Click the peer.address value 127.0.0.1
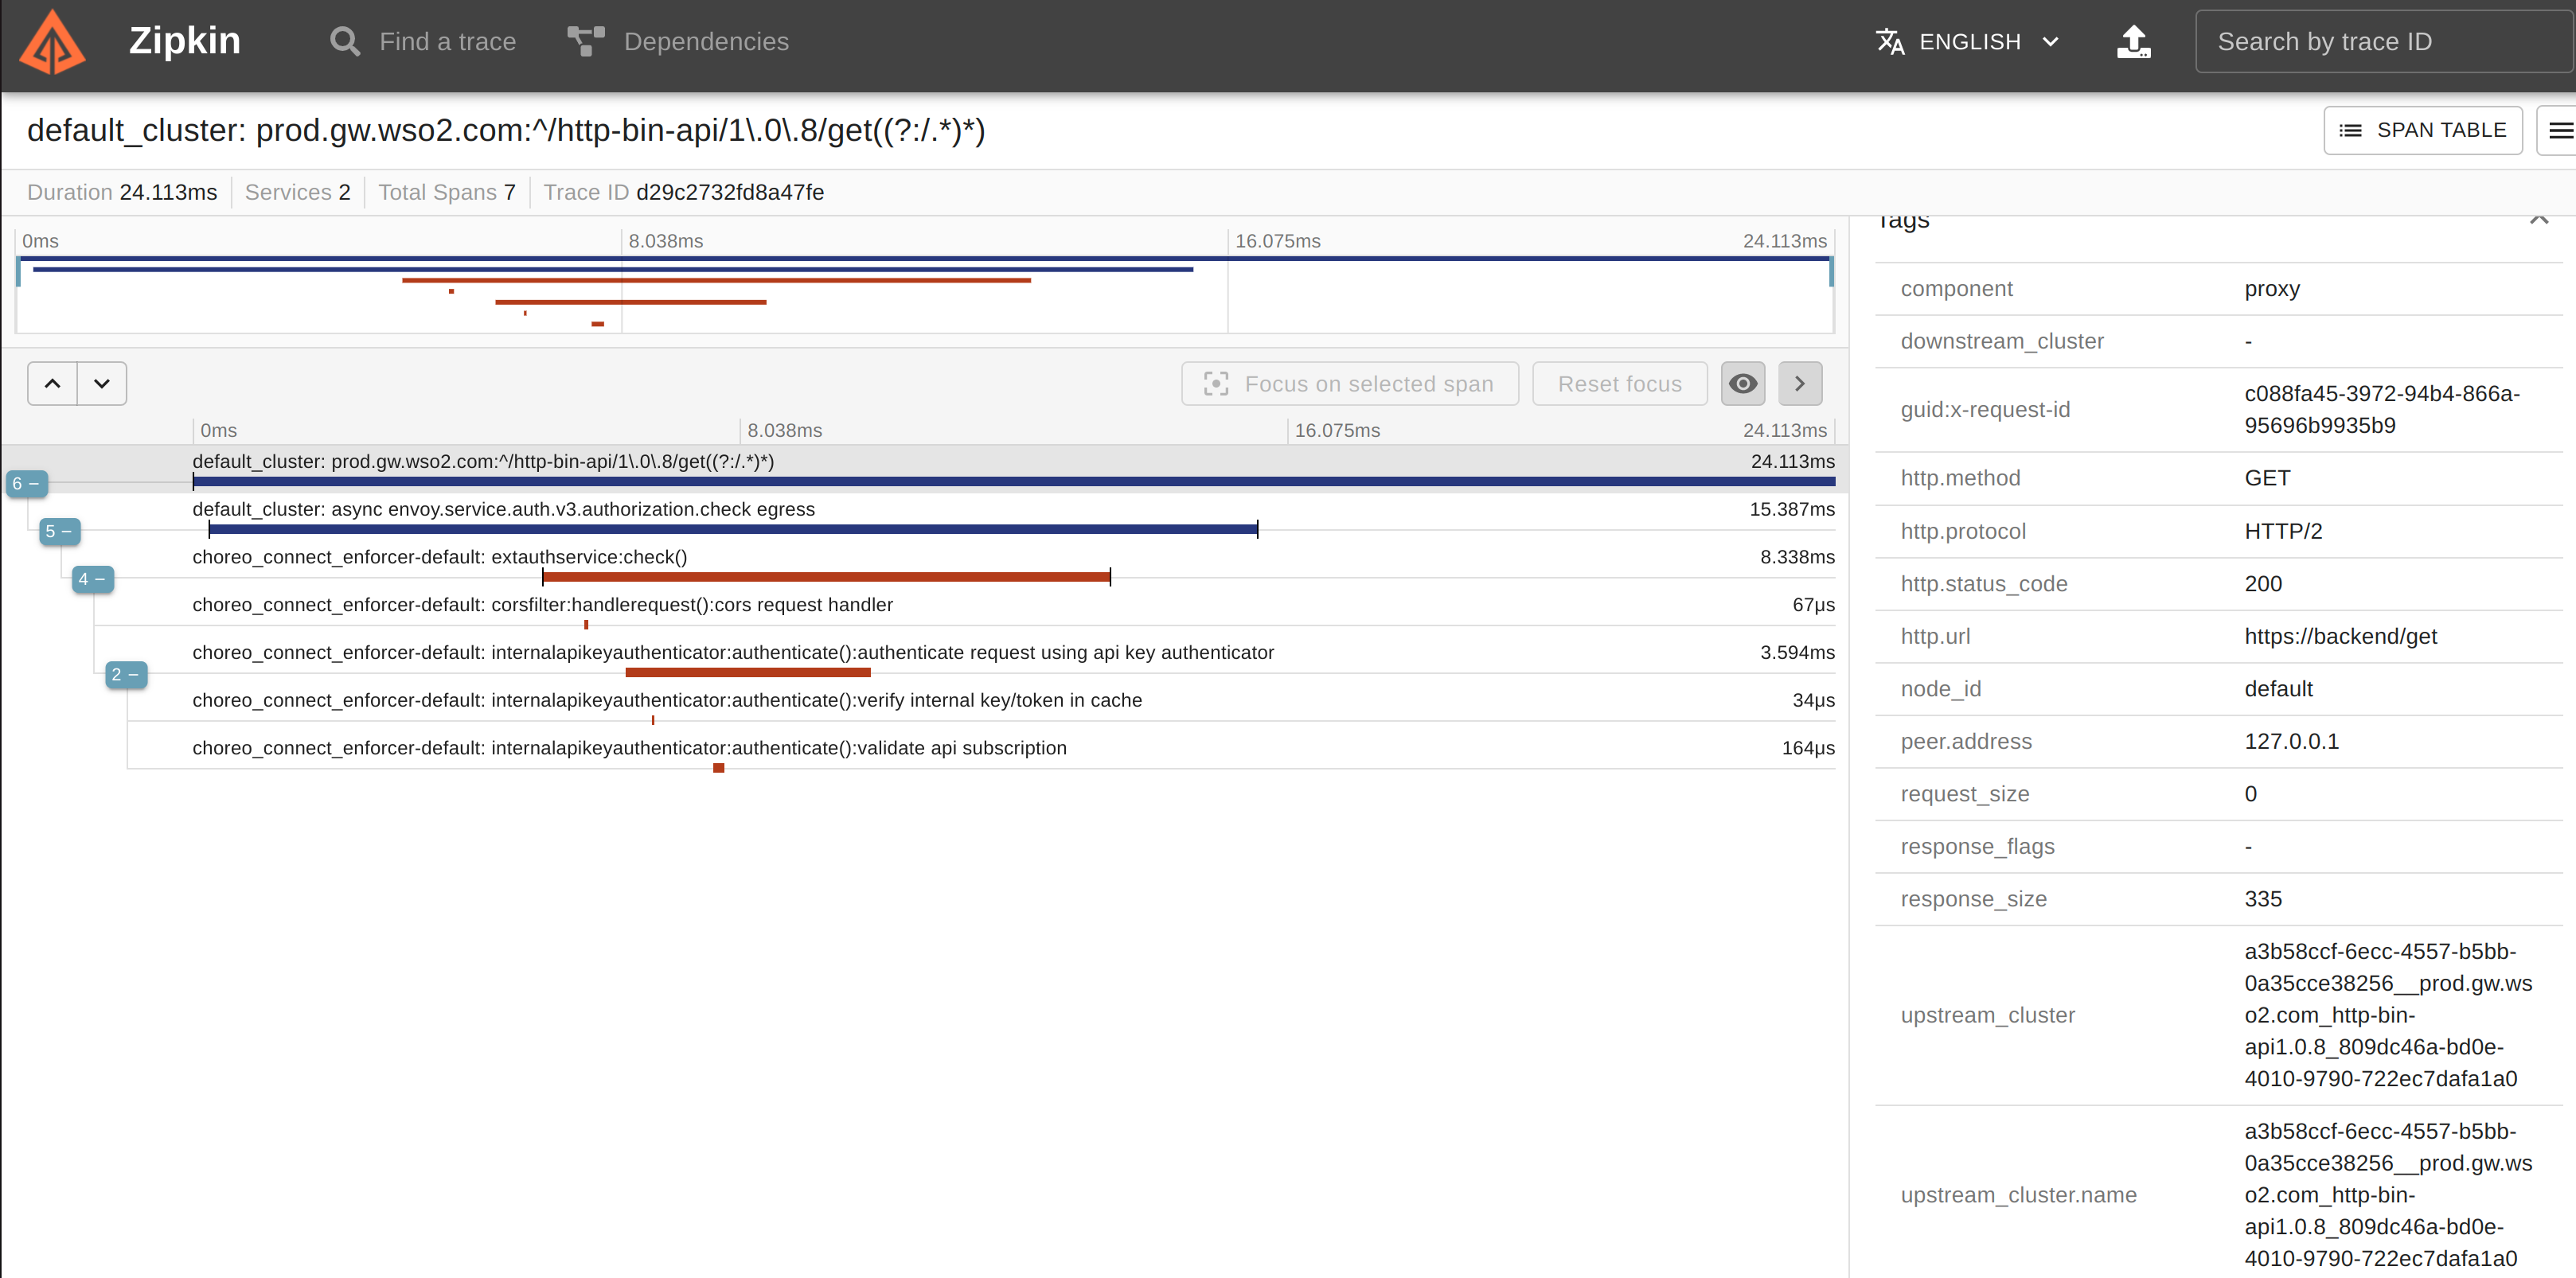This screenshot has height=1278, width=2576. 2291,741
